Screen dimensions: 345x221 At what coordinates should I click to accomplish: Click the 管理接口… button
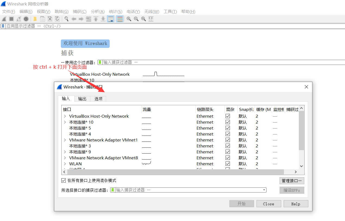(x=292, y=181)
